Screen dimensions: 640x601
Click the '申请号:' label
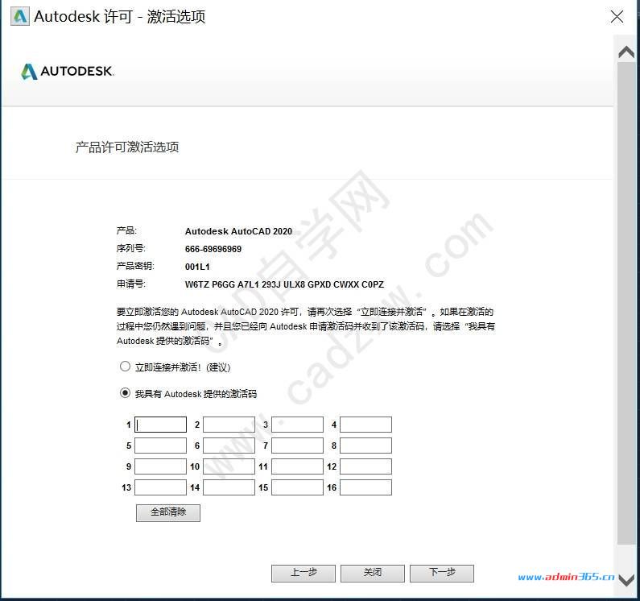click(131, 284)
